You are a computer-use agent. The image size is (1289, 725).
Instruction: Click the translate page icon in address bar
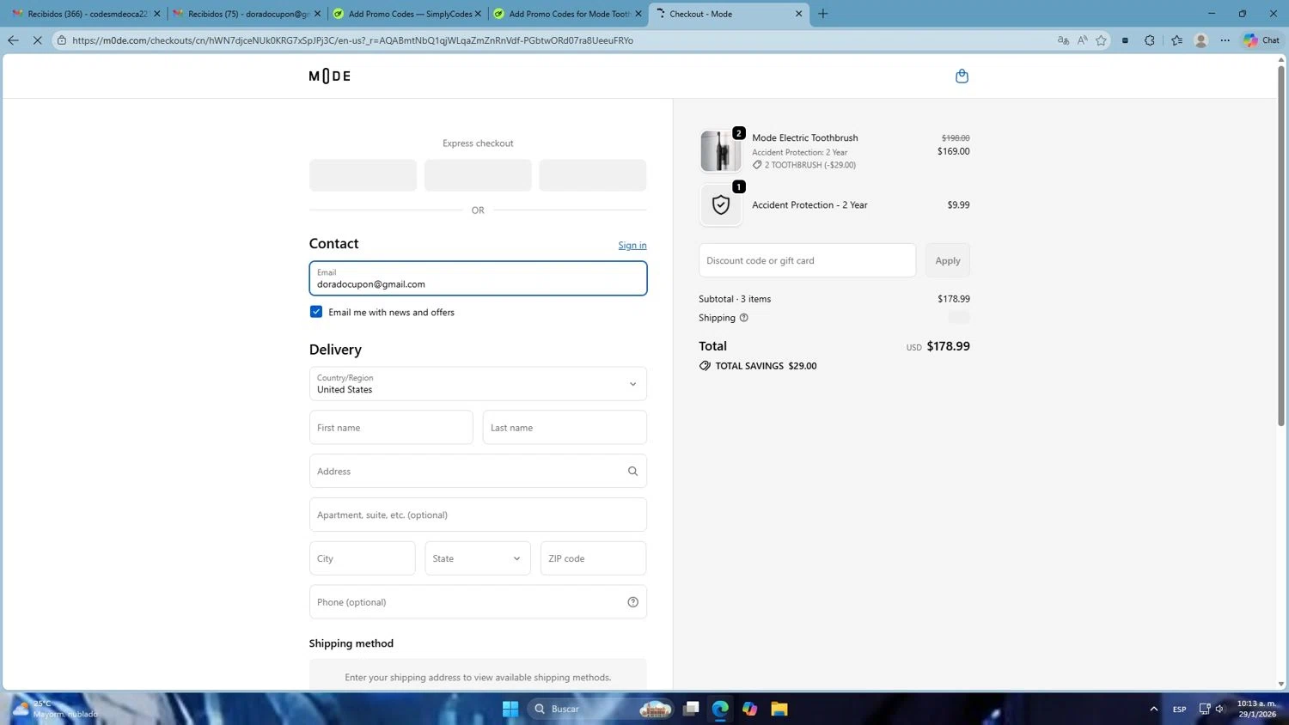click(1063, 40)
